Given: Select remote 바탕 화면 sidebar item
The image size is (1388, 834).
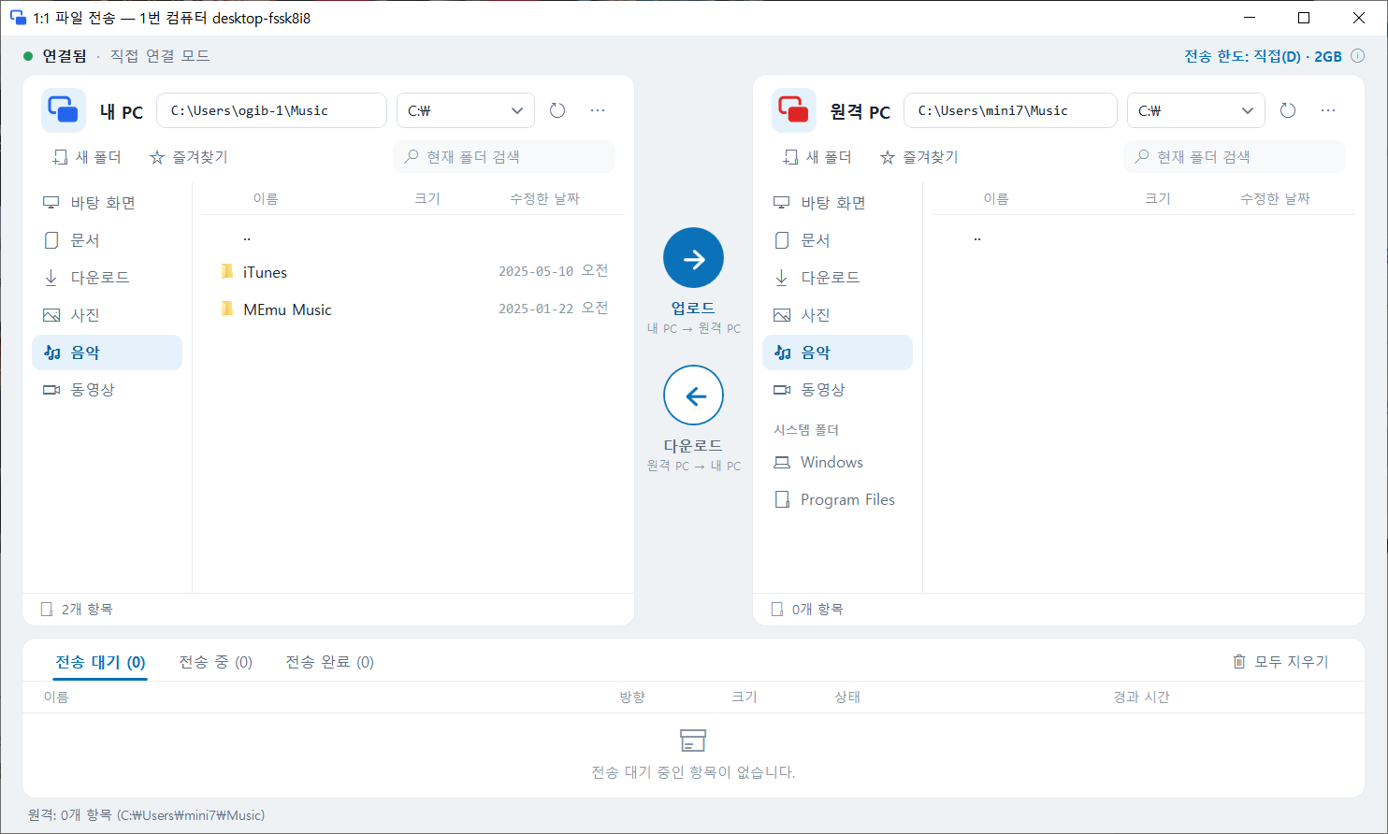Looking at the screenshot, I should (x=838, y=203).
